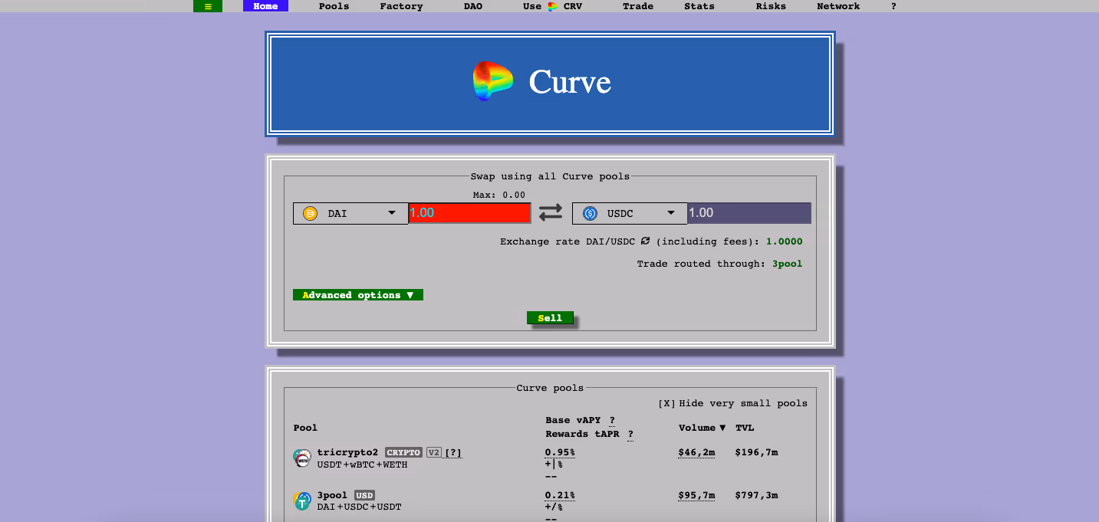Open the USDC token dropdown
Viewport: 1099px width, 522px height.
pyautogui.click(x=630, y=214)
